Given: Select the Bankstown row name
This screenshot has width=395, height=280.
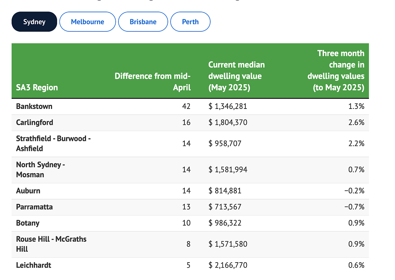Looking at the screenshot, I should coord(34,107).
